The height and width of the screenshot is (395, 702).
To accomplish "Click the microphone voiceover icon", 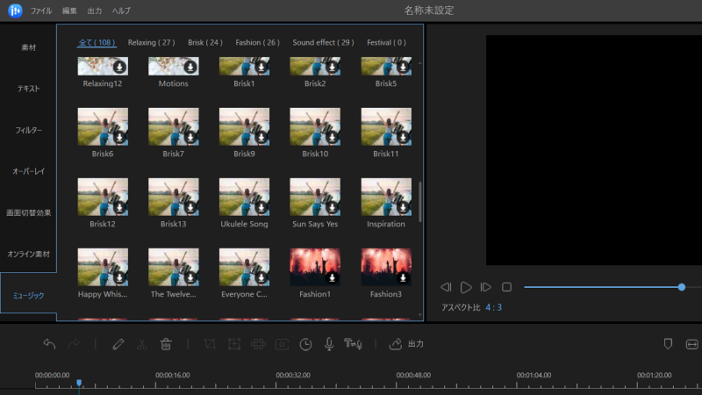I will tap(329, 344).
